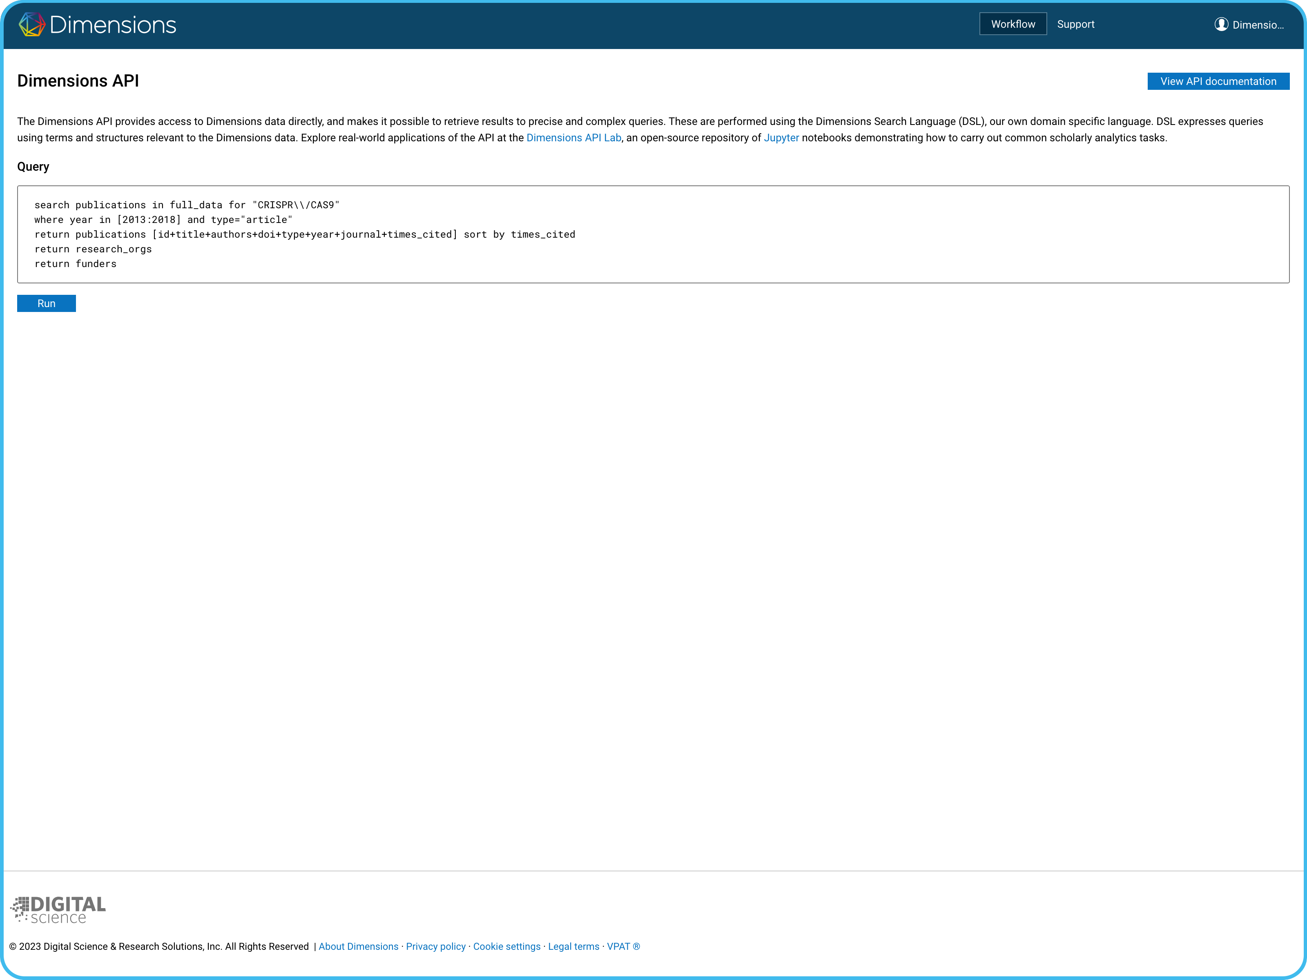
Task: Click the 'CRISPR\\/CAS9' search term
Action: click(x=295, y=205)
